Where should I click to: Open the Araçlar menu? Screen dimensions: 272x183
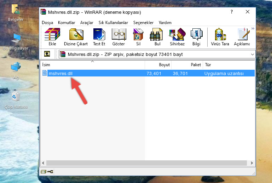point(87,23)
